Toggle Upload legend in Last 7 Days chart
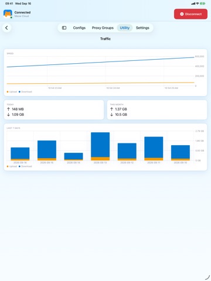This screenshot has height=281, width=211. pyautogui.click(x=12, y=166)
